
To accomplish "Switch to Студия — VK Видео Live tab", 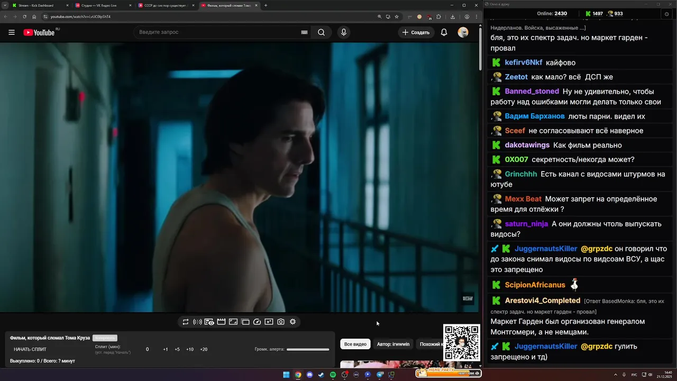I will (x=102, y=5).
